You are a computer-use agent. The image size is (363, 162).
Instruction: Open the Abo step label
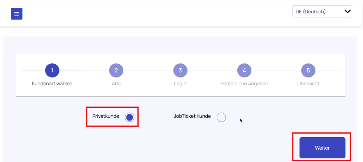(116, 84)
